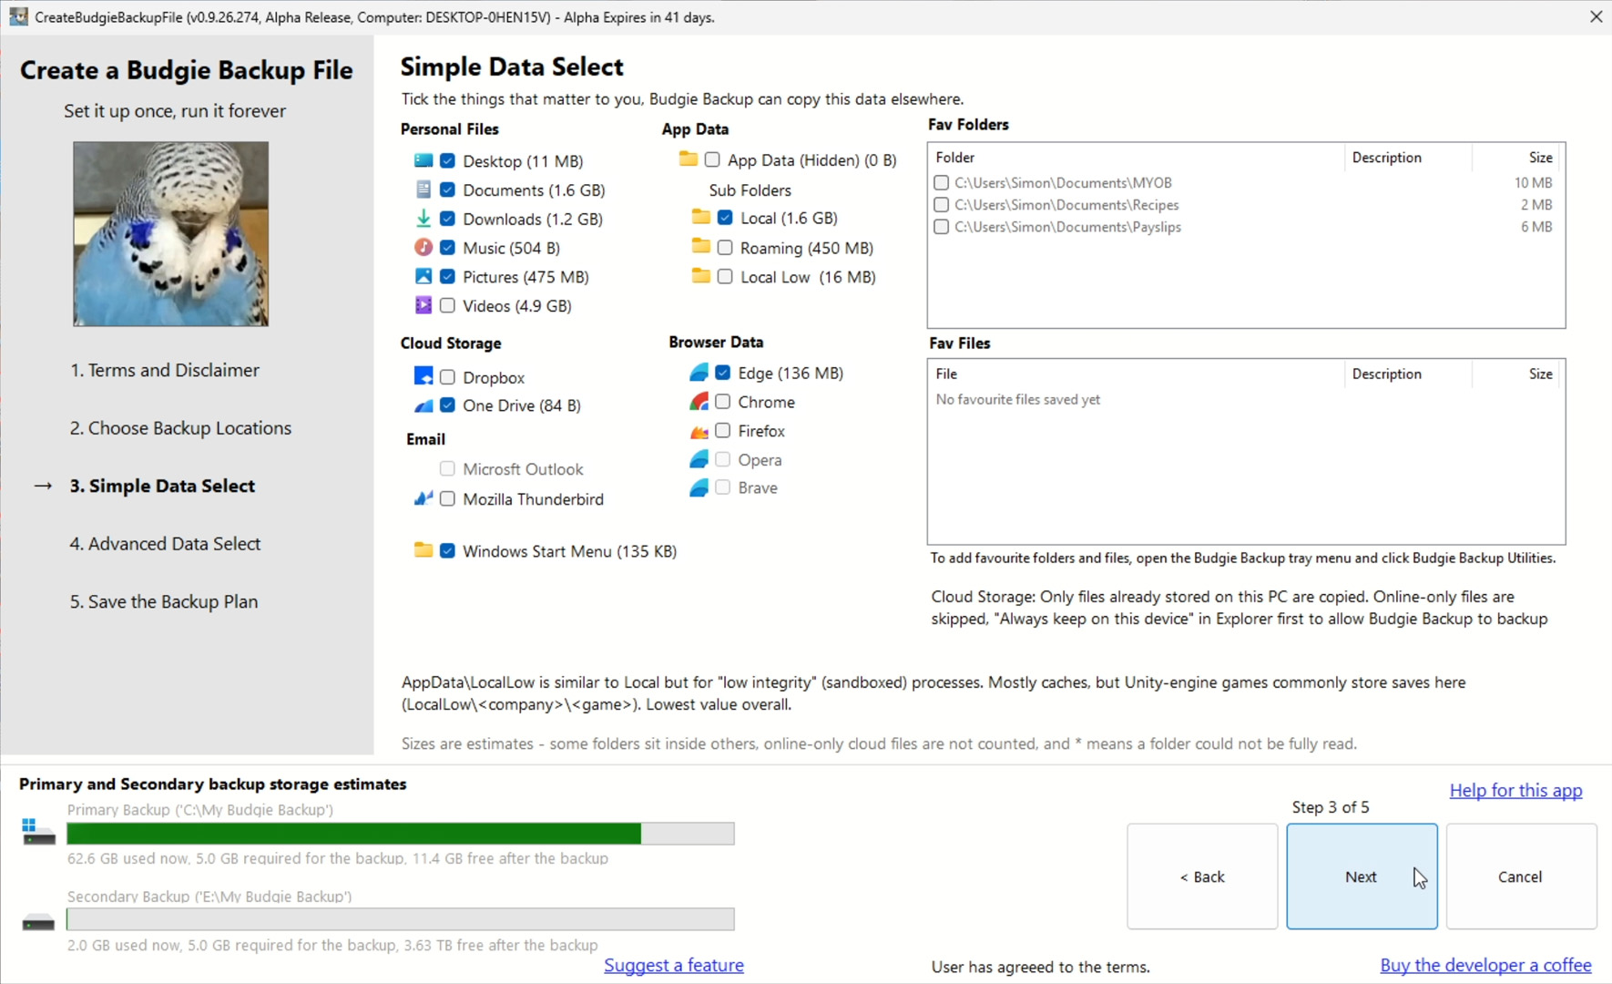Click the Music disc icon
Screen dimensions: 1612x984
click(x=423, y=247)
